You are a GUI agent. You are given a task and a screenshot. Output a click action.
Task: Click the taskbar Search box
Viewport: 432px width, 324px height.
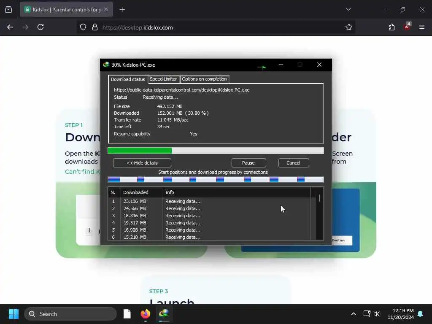pos(70,314)
